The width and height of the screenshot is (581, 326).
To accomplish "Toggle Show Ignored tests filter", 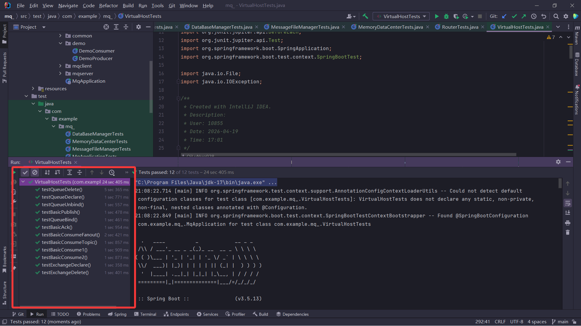I will [35, 172].
